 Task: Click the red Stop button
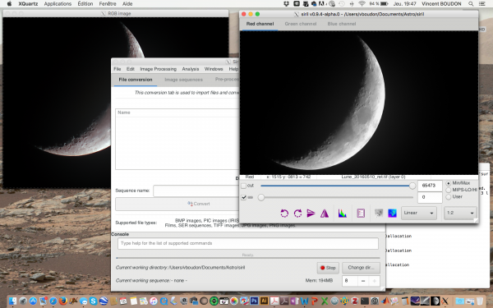328,268
